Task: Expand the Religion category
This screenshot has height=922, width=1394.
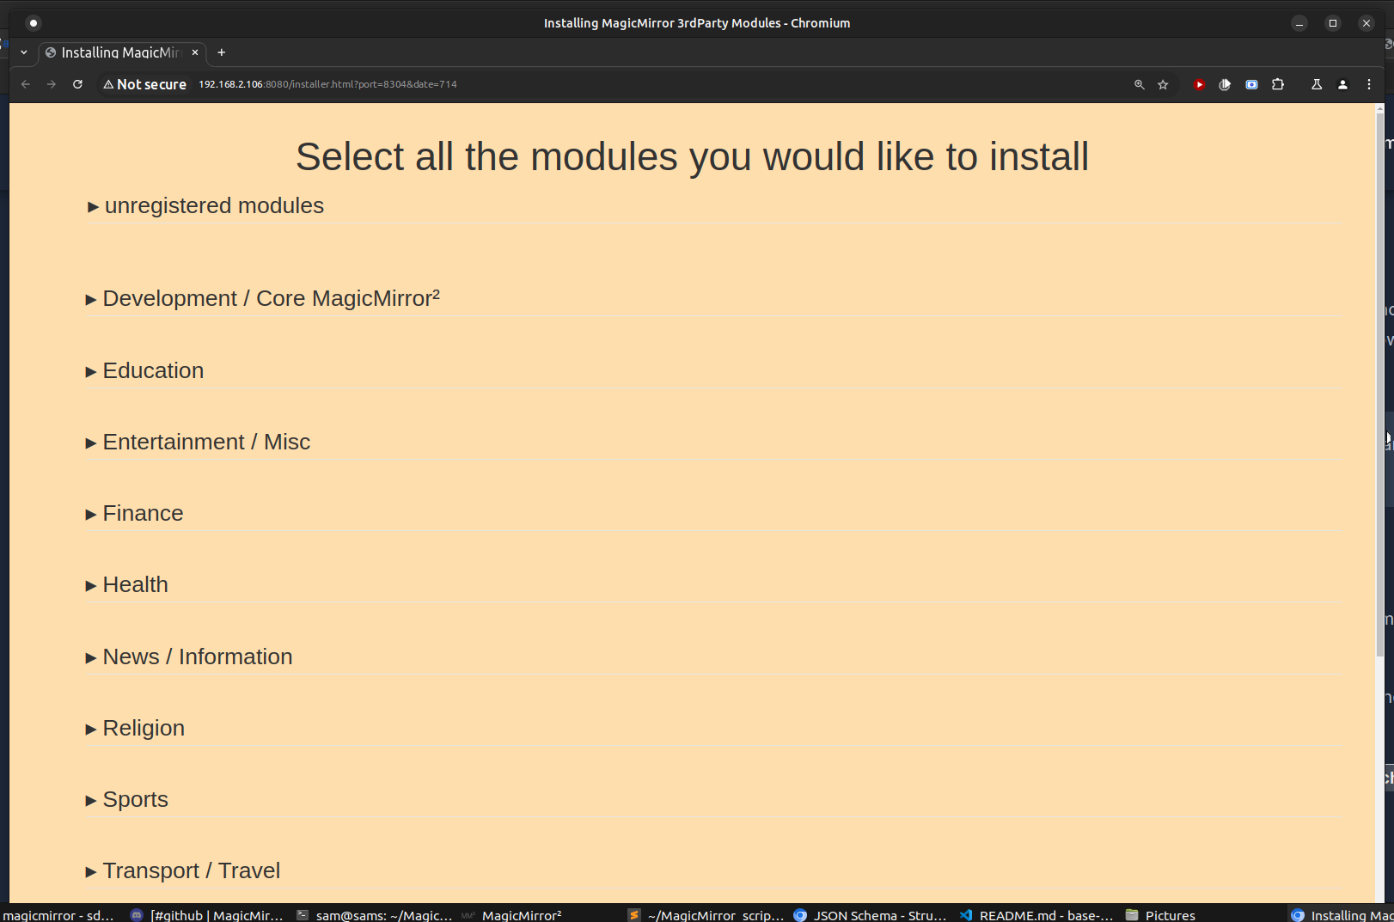Action: point(135,728)
